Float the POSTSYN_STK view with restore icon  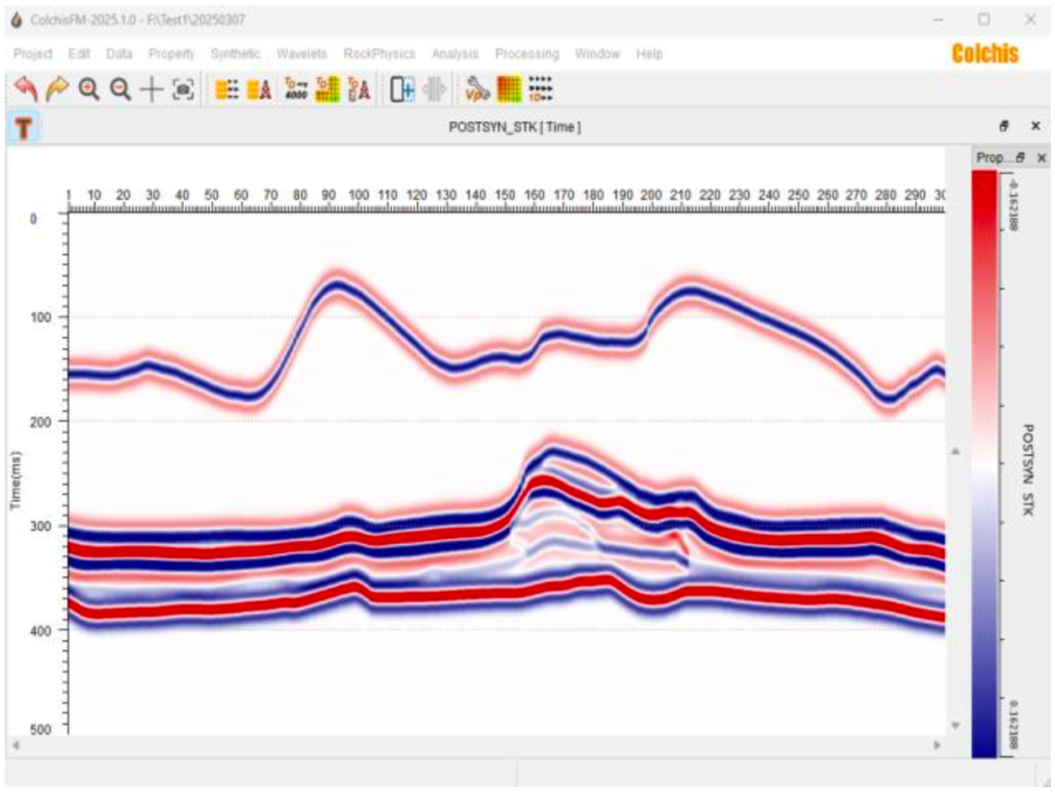tap(1004, 126)
